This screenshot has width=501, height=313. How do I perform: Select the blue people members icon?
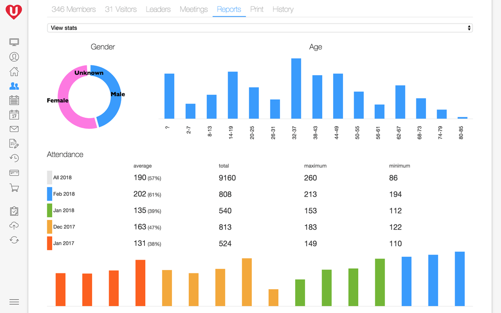click(x=14, y=86)
